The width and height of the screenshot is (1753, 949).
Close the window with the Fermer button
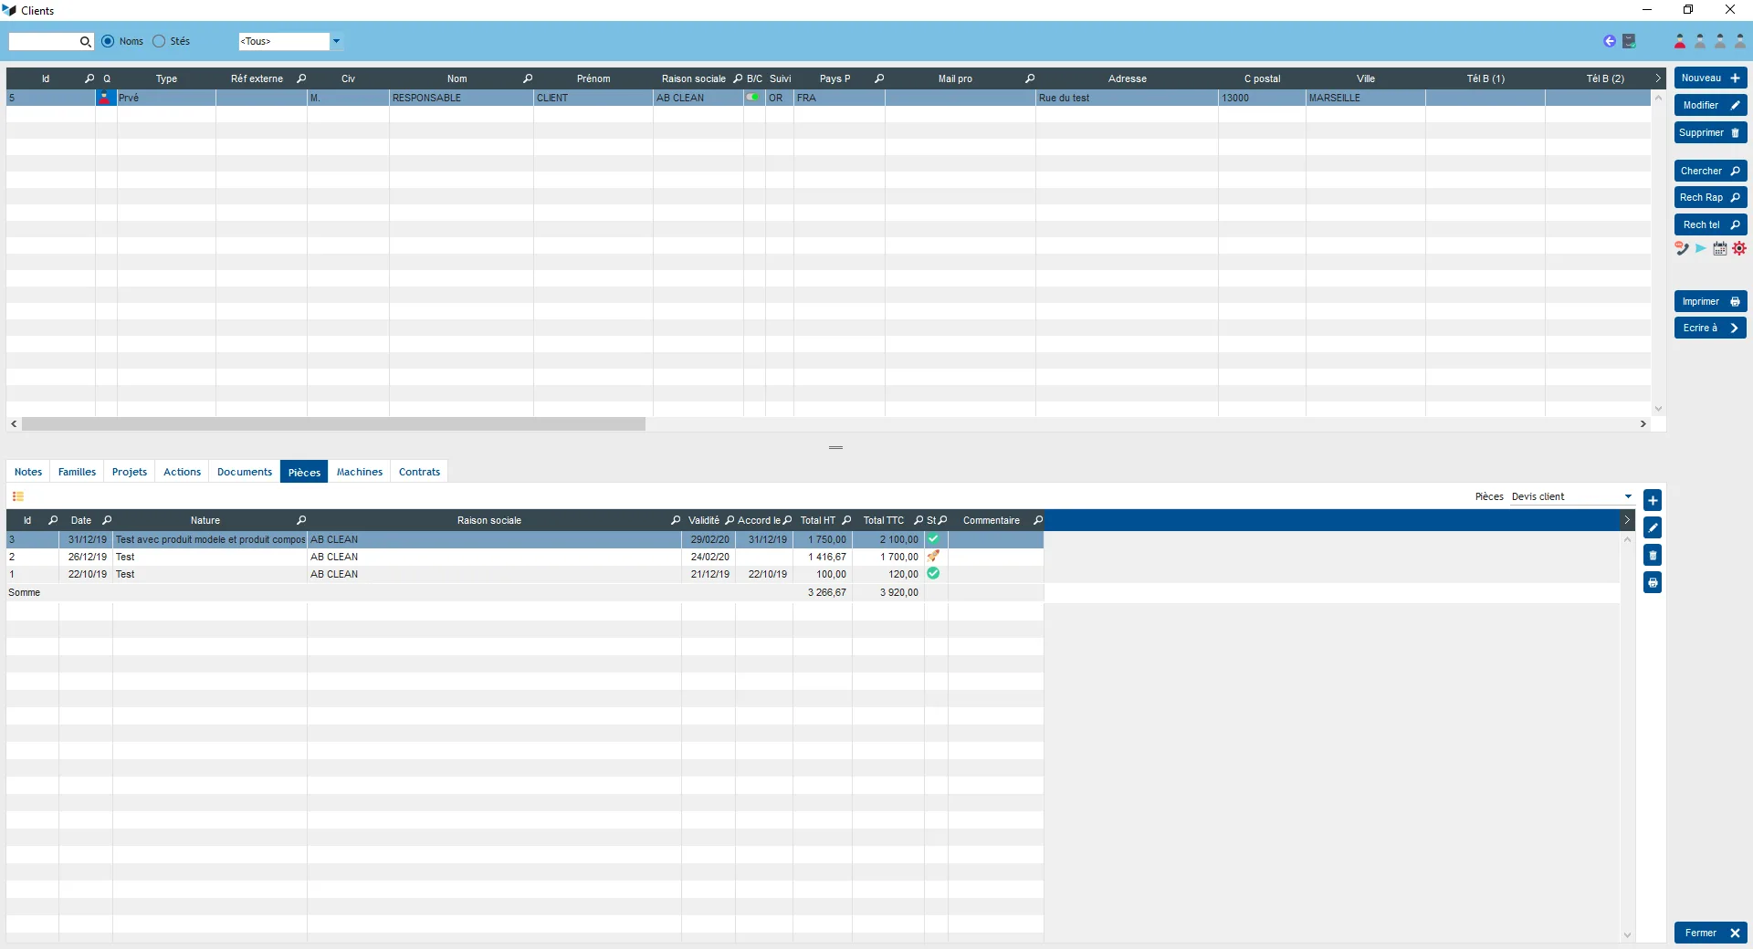[x=1711, y=933]
